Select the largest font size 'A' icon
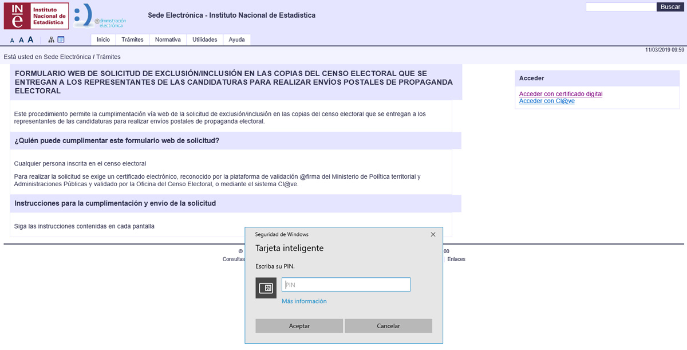This screenshot has width=687, height=350. pyautogui.click(x=30, y=40)
